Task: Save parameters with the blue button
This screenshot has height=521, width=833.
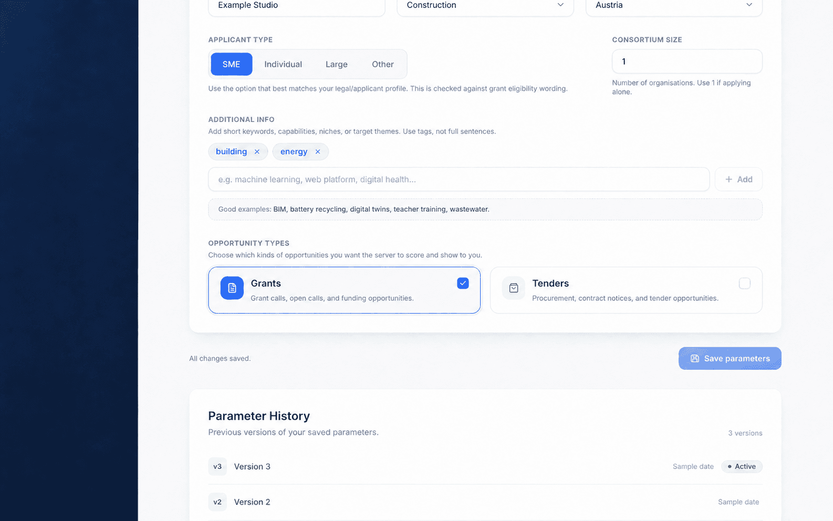Action: 730,358
